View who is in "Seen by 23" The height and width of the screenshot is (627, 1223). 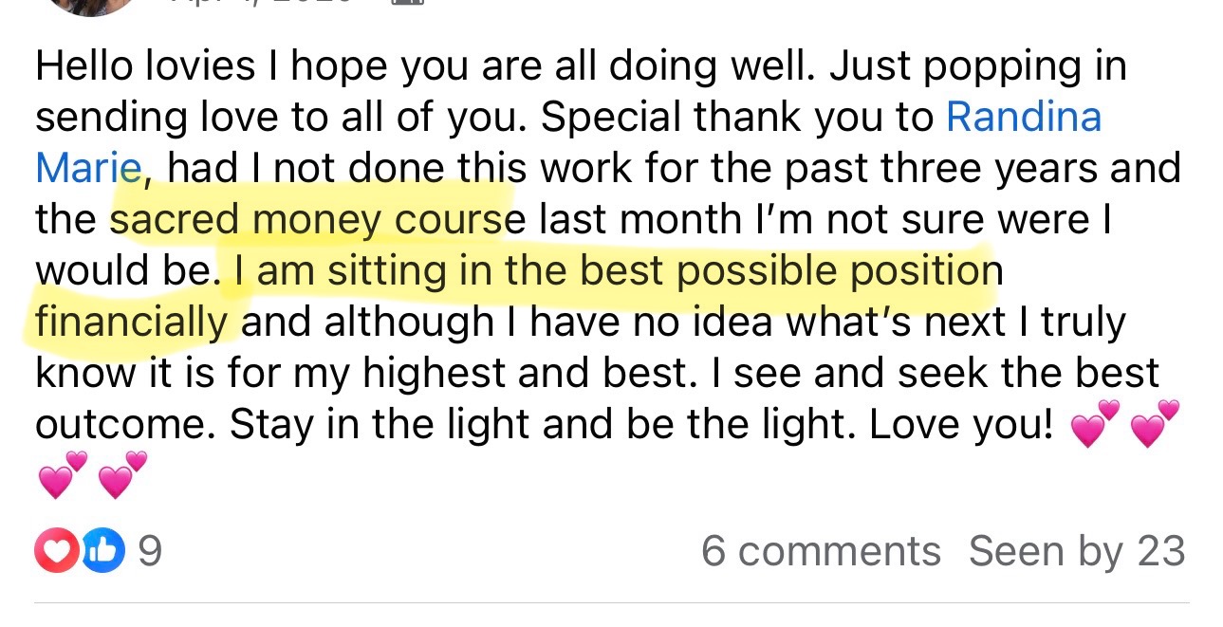[x=1077, y=551]
